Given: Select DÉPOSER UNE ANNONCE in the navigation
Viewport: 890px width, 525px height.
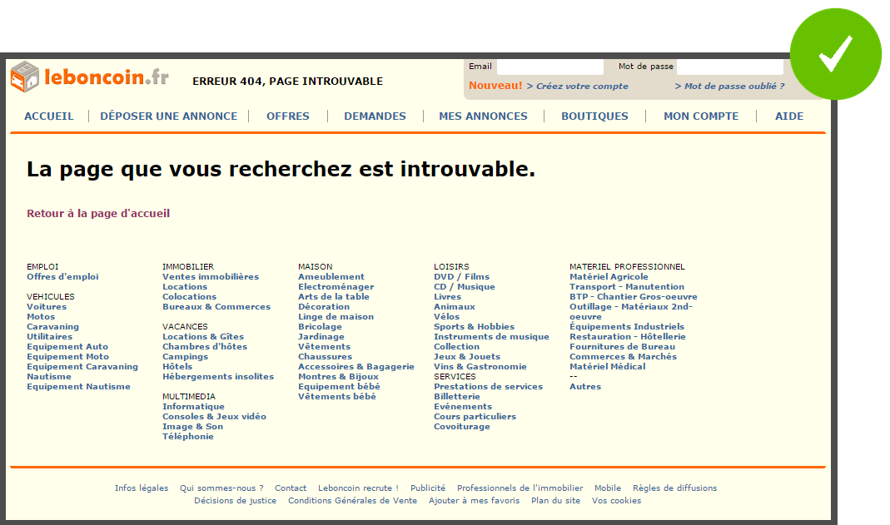Looking at the screenshot, I should 168,116.
